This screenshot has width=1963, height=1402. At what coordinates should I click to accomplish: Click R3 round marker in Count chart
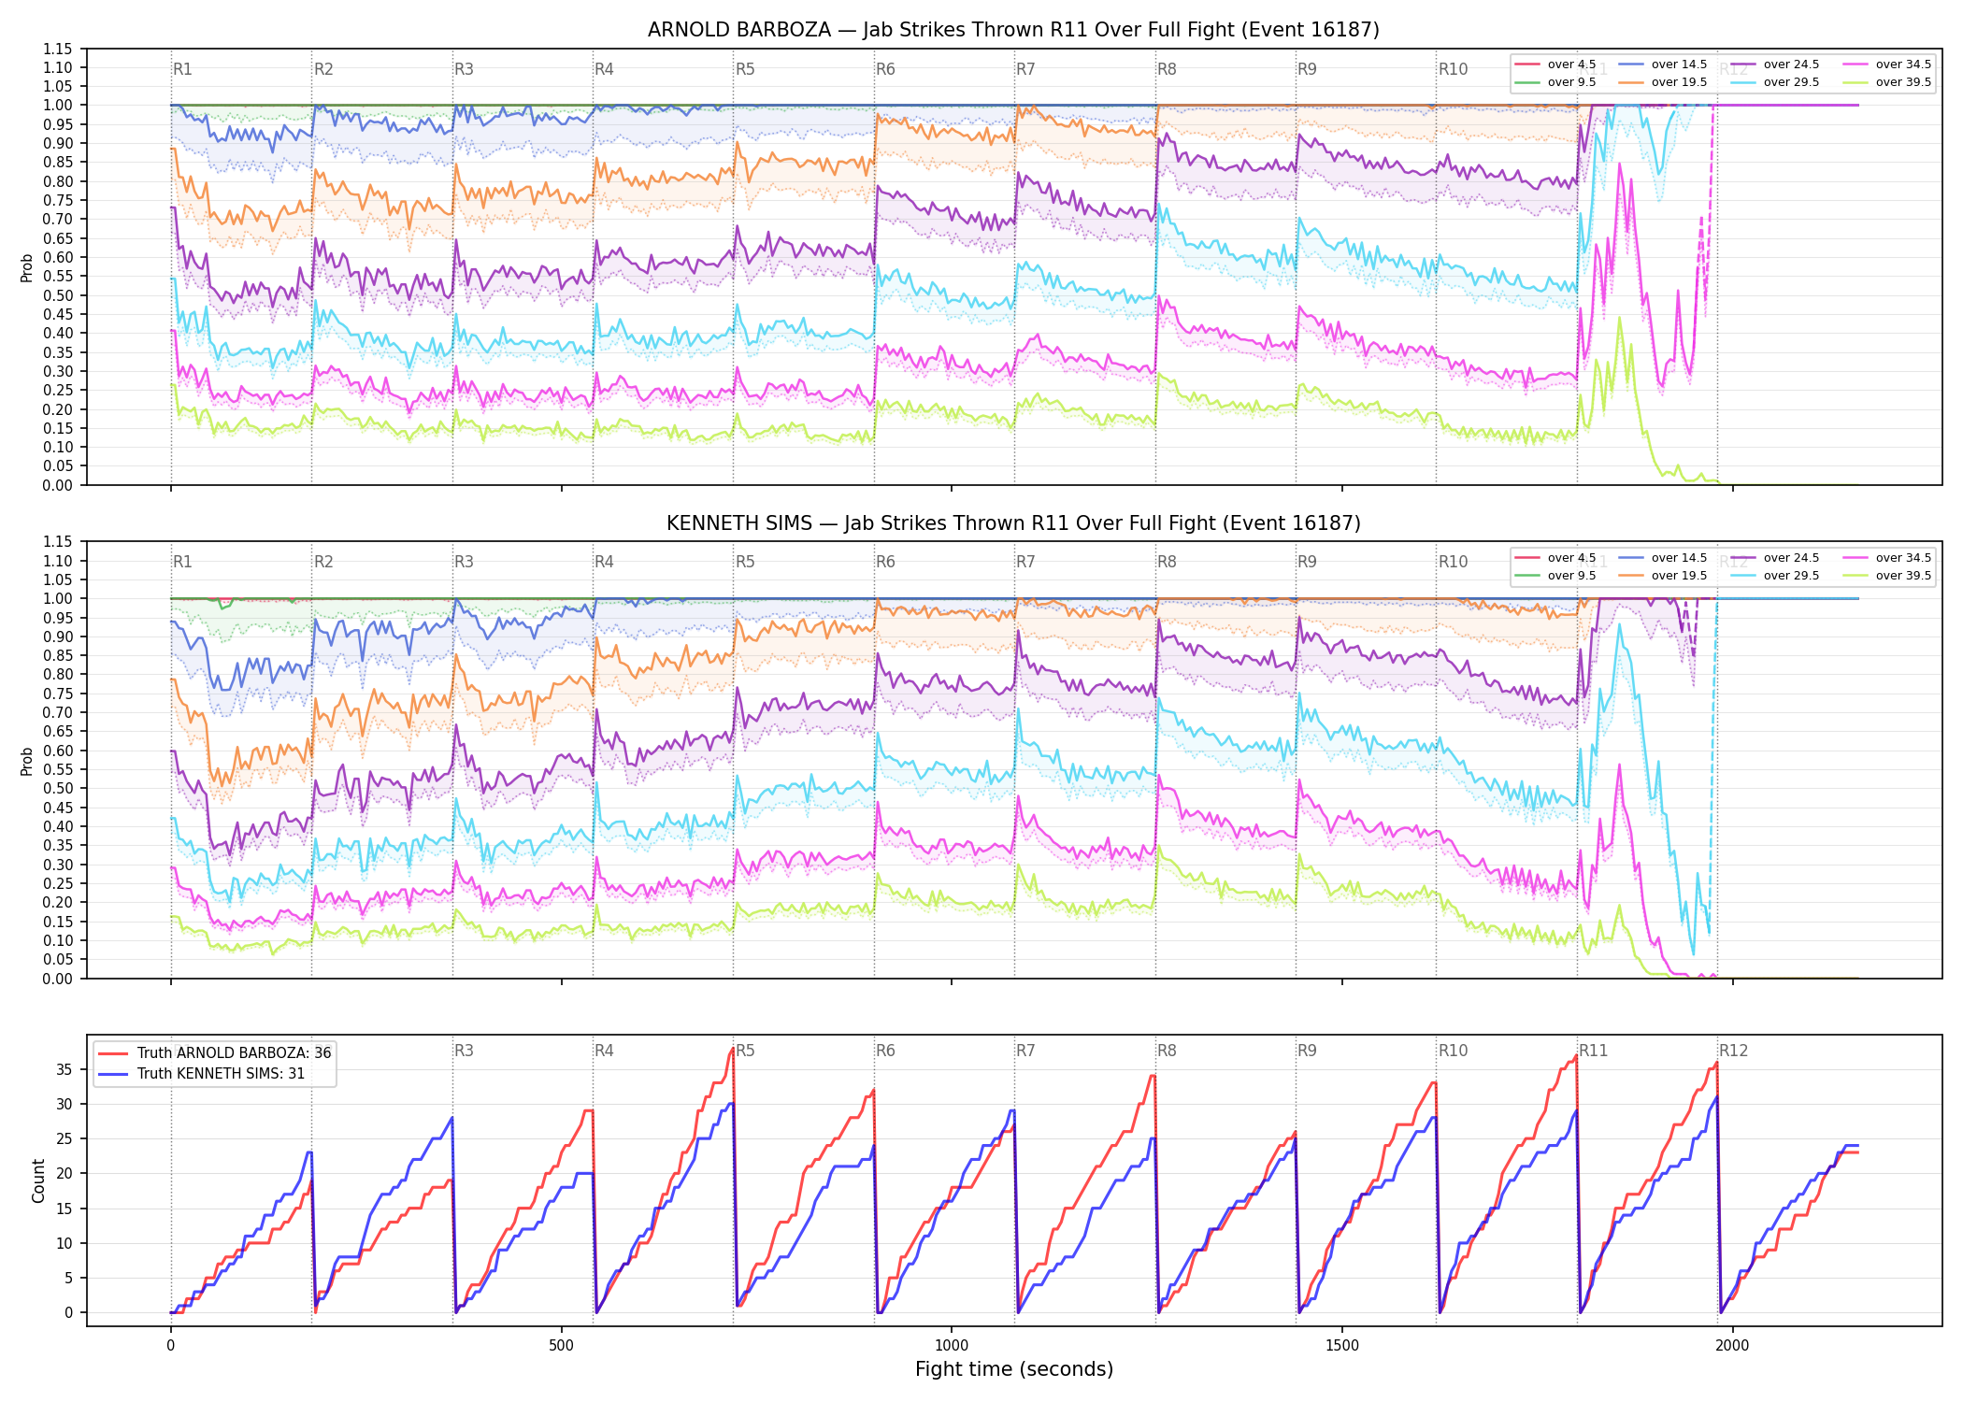[464, 1051]
